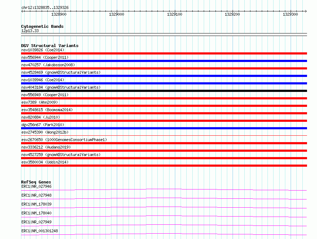Open variant dgv256n67 (Park2010) label
The height and width of the screenshot is (239, 317).
click(43, 125)
